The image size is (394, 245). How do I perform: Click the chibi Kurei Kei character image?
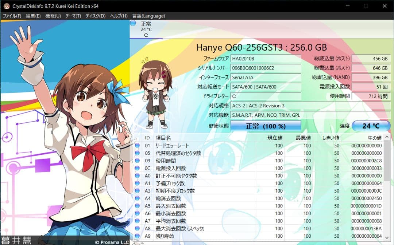click(155, 93)
